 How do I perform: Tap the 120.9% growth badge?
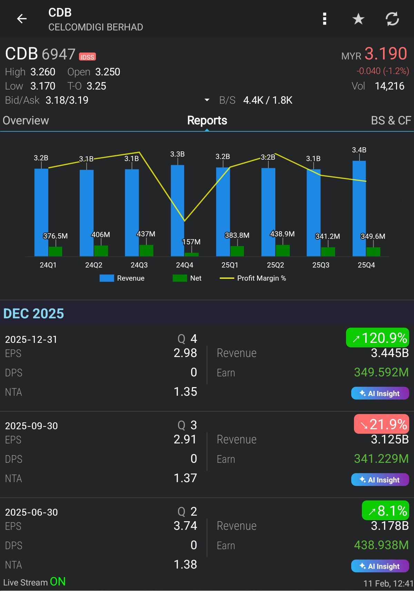(377, 338)
